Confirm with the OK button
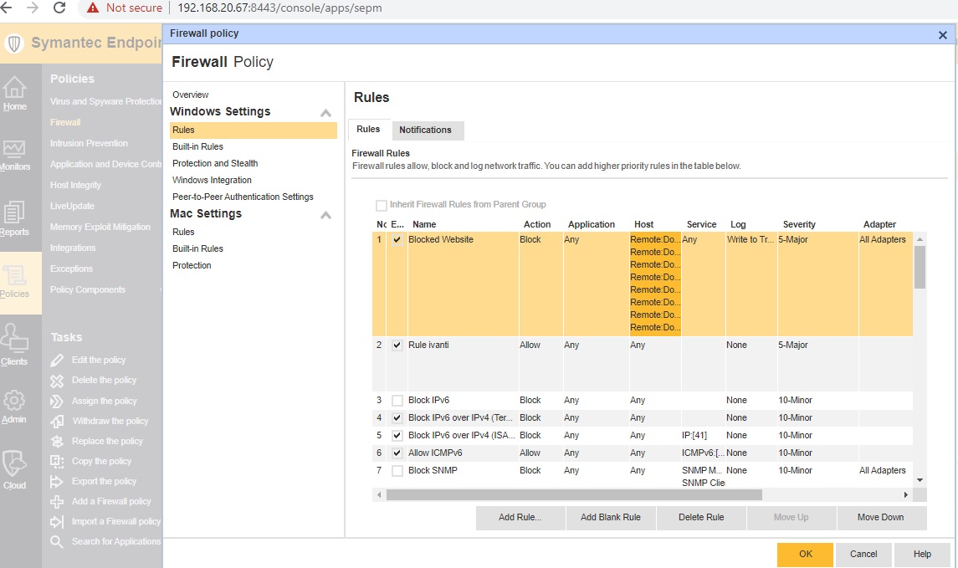 coord(805,555)
